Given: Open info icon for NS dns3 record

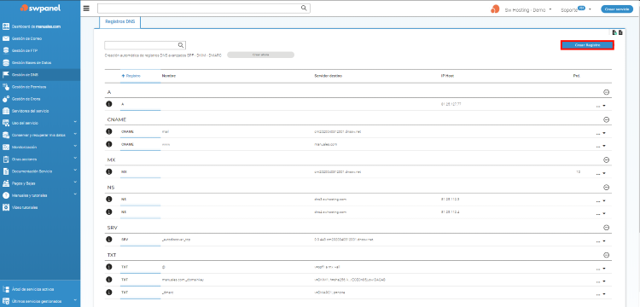Looking at the screenshot, I should (109, 200).
